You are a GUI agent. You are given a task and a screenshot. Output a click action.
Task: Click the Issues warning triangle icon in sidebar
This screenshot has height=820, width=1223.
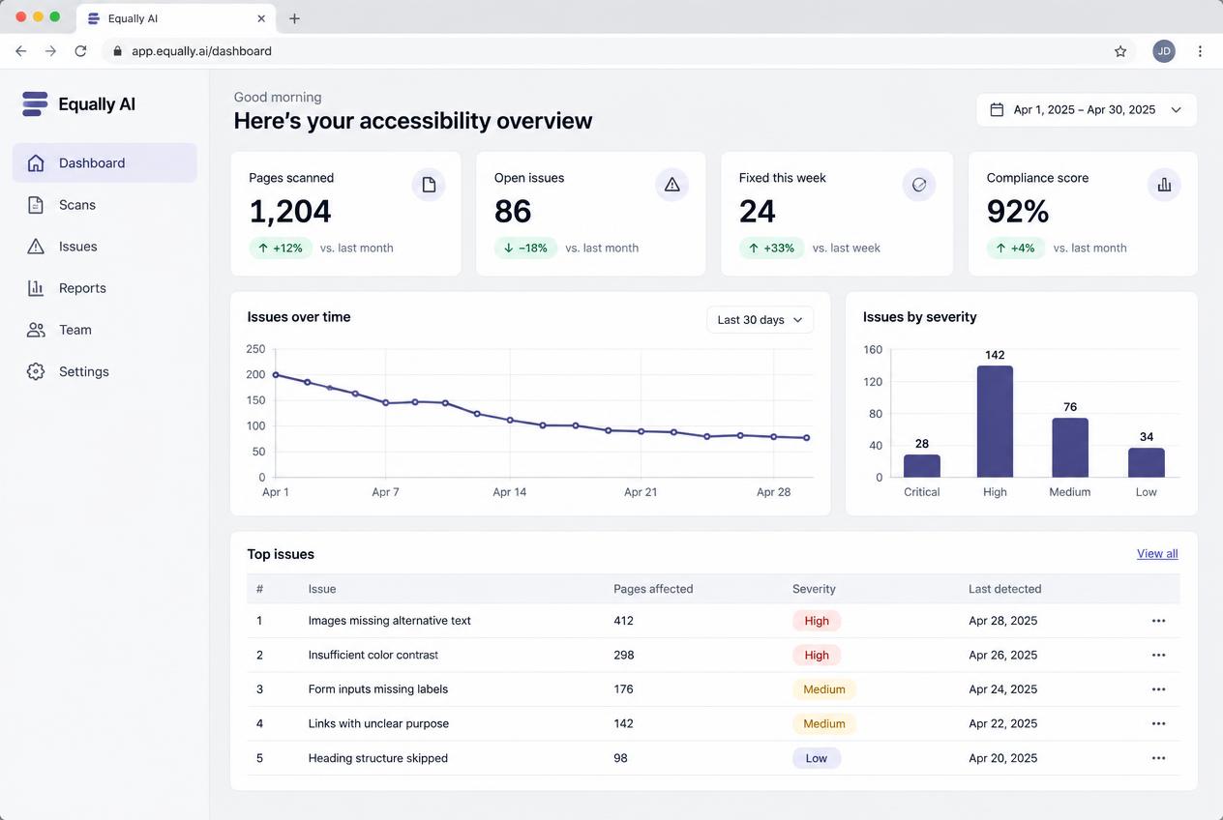(36, 246)
